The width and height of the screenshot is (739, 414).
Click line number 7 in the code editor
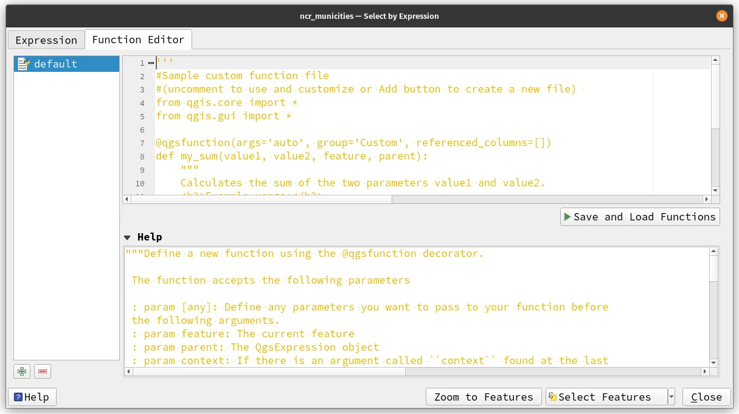pos(142,142)
